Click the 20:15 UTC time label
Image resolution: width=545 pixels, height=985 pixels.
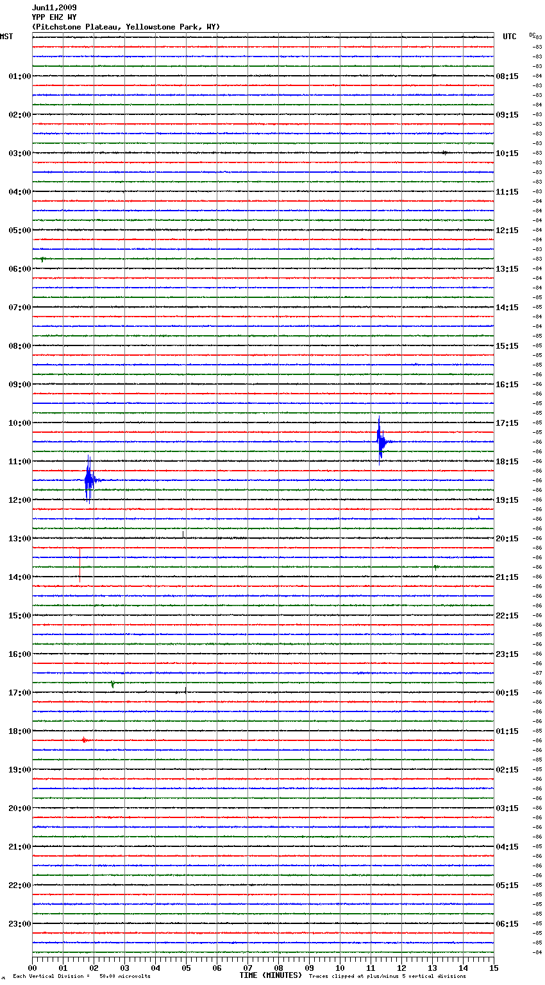[x=507, y=539]
